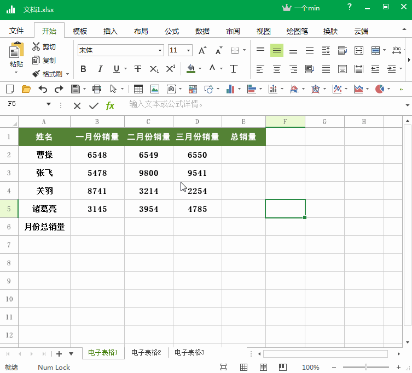This screenshot has width=412, height=373.
Task: Click the zoom slider handle
Action: click(x=365, y=367)
